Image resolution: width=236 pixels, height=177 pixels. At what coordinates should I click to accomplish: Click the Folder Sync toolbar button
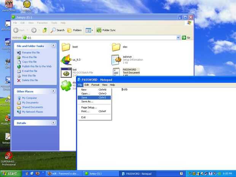click(106, 30)
